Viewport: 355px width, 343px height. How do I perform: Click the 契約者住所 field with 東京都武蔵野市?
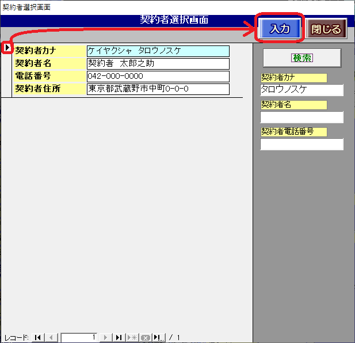coord(158,89)
